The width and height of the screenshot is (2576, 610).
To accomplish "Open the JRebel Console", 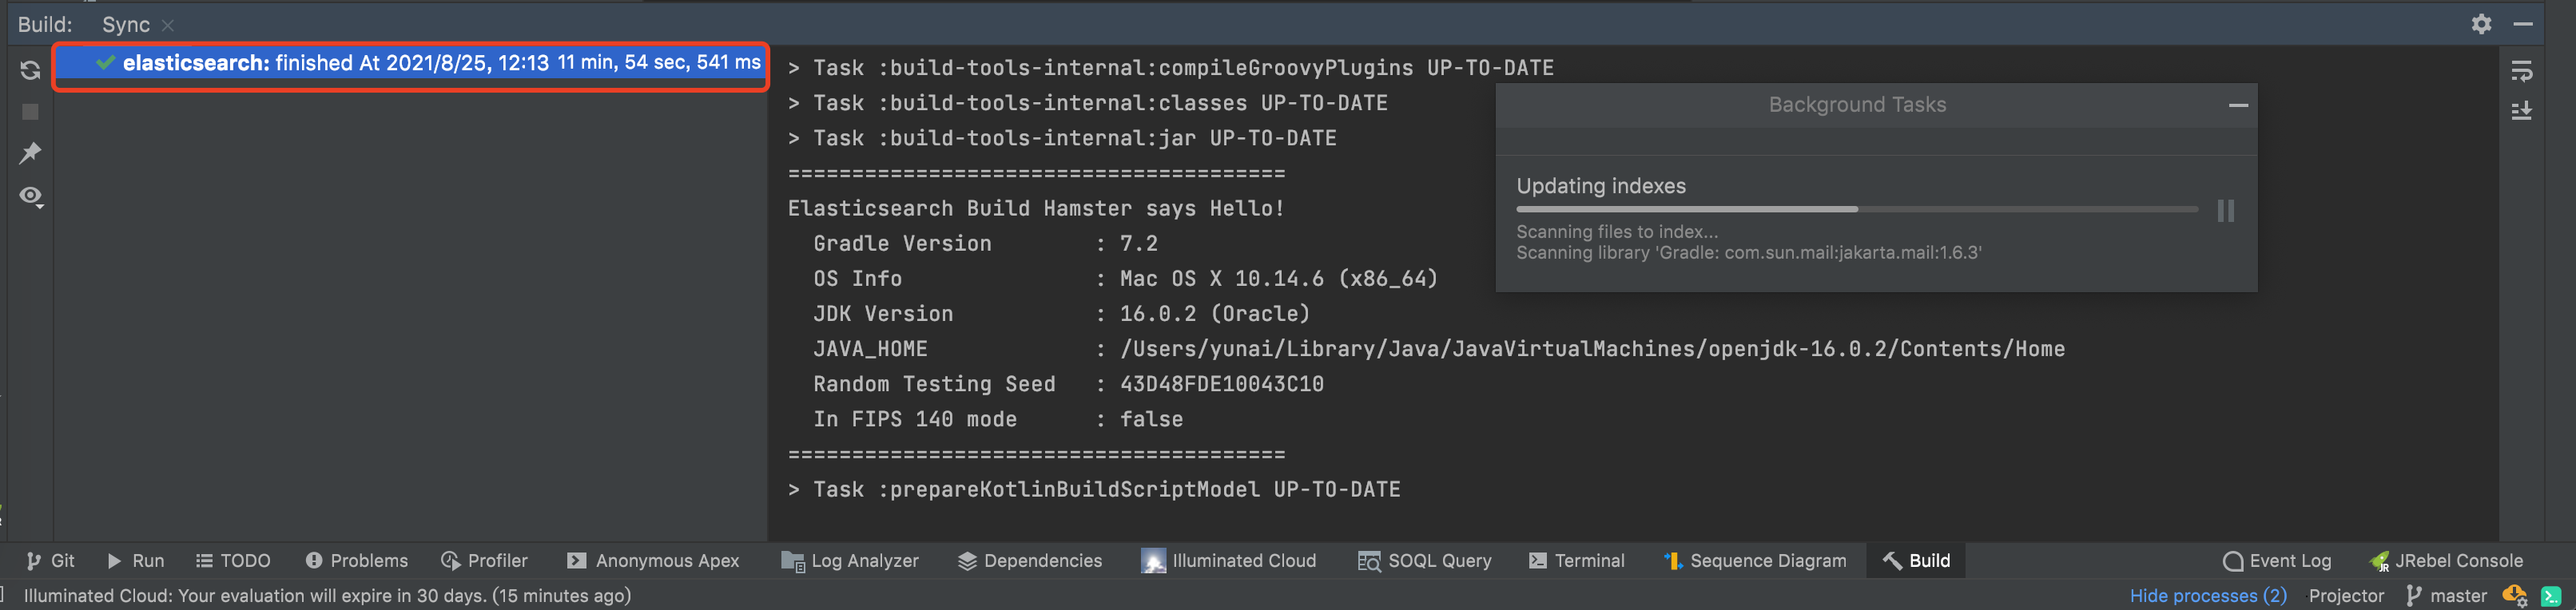I will point(2446,561).
